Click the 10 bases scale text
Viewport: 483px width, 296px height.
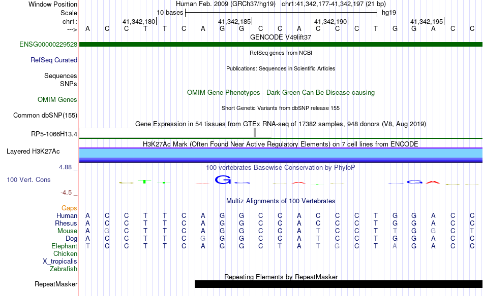pos(170,13)
